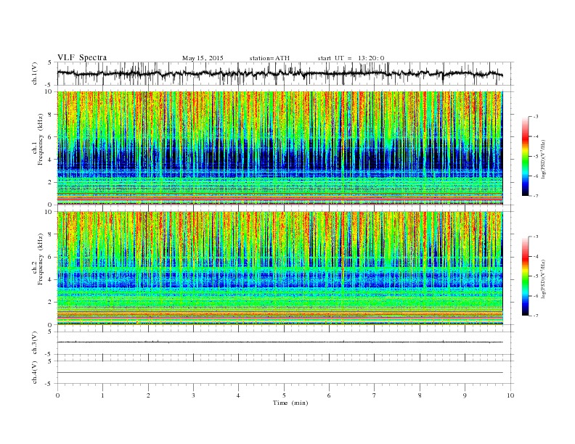The width and height of the screenshot is (575, 444).
Task: Click the "VLF Spectra" plot title
Action: click(x=82, y=57)
